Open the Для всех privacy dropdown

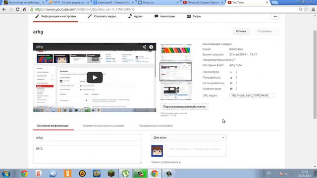(x=189, y=137)
